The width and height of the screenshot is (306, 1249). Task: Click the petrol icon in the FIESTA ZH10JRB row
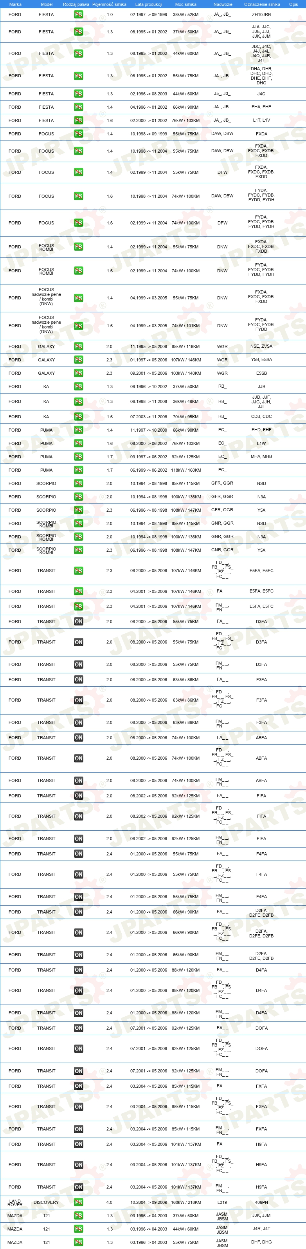[78, 15]
